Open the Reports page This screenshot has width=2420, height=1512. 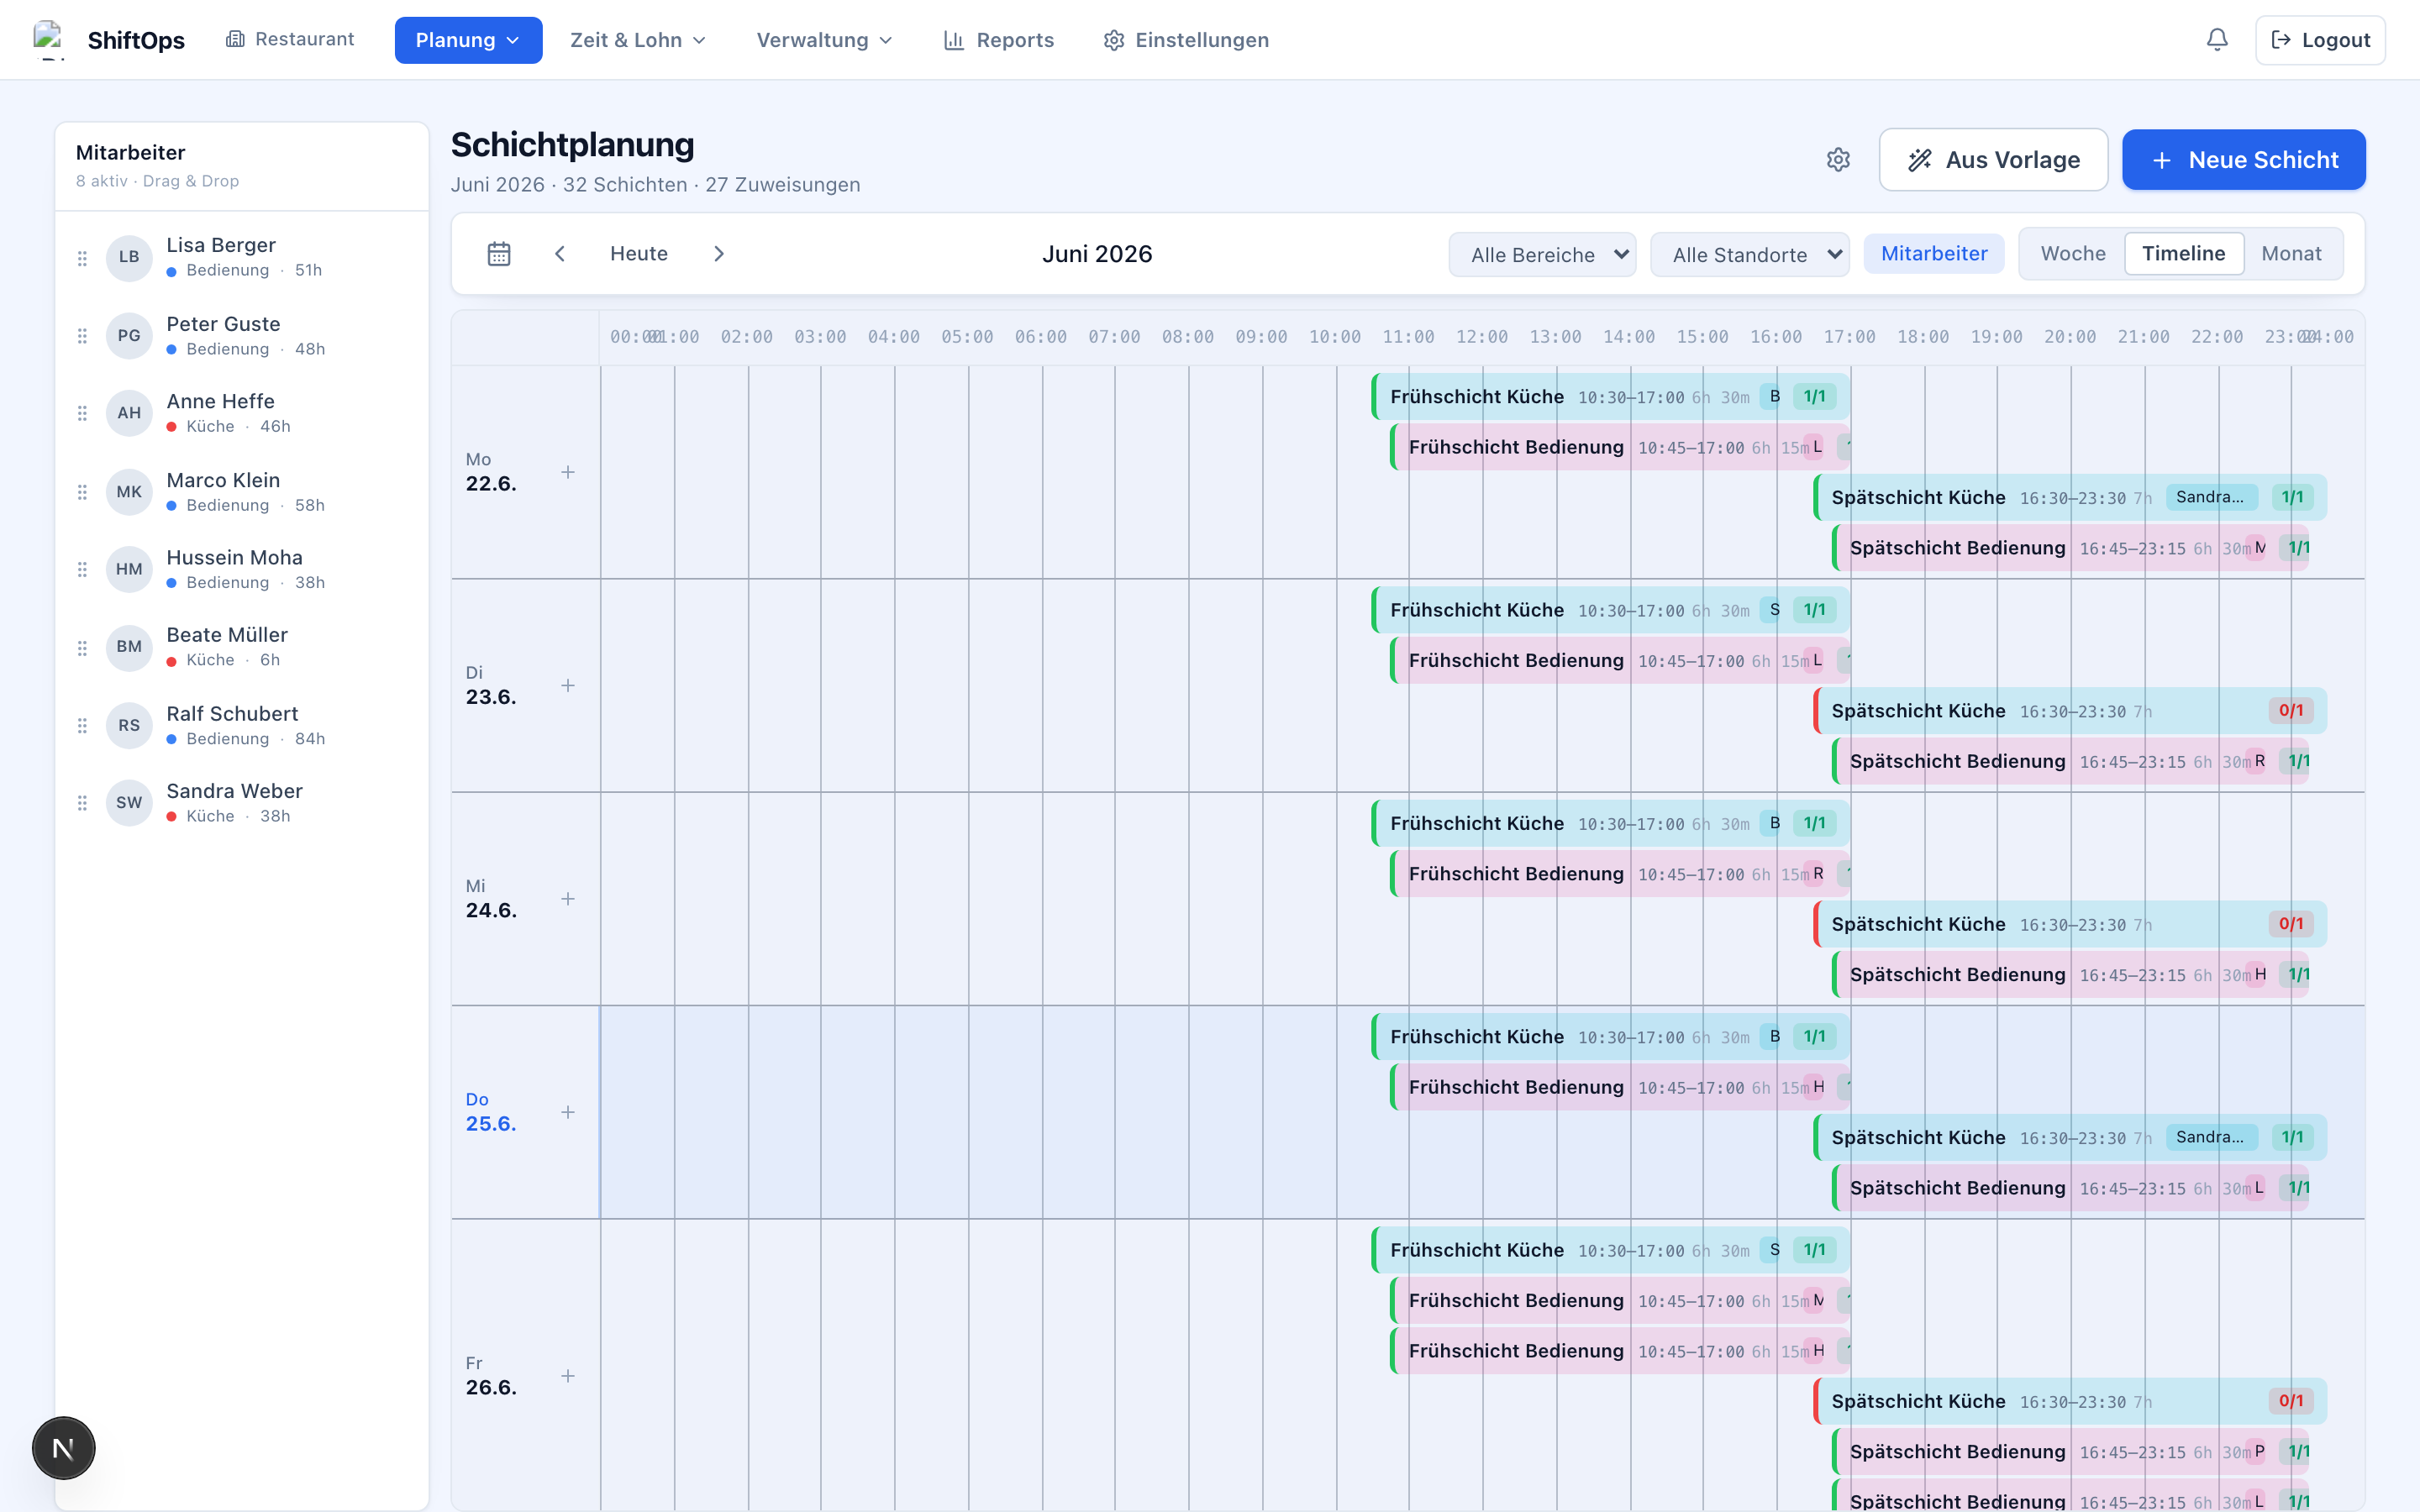click(x=998, y=40)
